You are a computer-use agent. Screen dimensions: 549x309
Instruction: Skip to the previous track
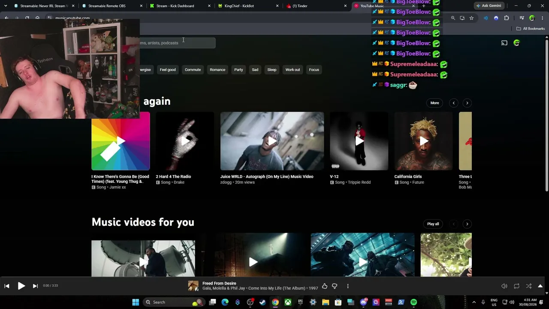[x=7, y=286]
